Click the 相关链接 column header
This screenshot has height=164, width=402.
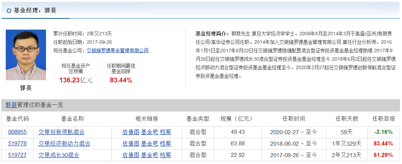click(x=147, y=119)
